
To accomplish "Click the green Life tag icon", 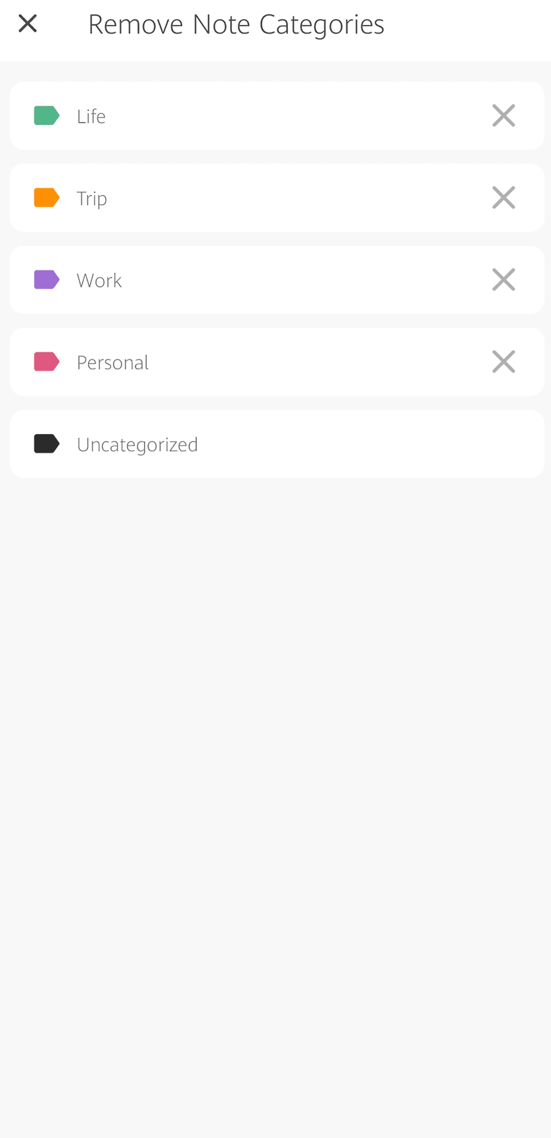I will tap(46, 116).
